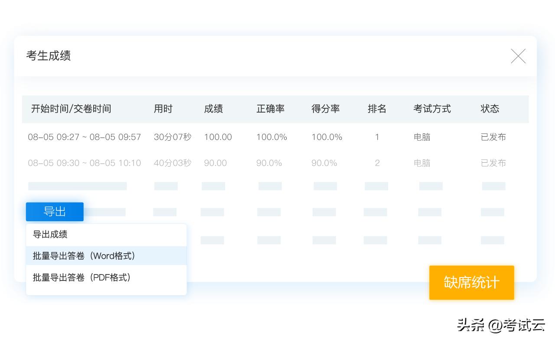Image resolution: width=555 pixels, height=342 pixels.
Task: Click the 开始时间/交卷时间 column header
Action: click(x=71, y=109)
